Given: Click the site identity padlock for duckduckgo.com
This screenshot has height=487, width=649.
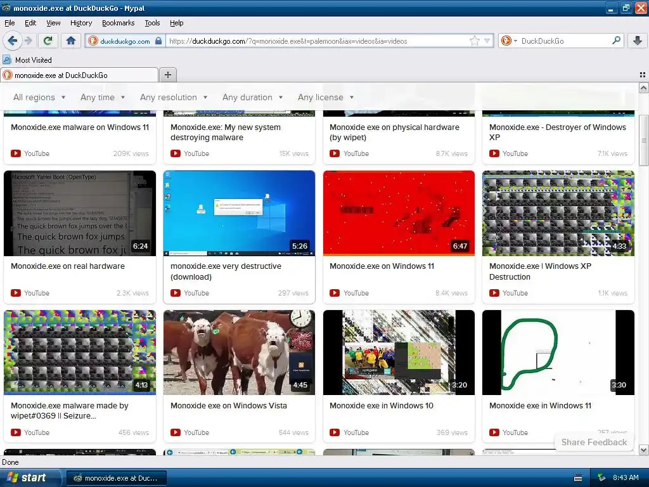Looking at the screenshot, I should (158, 41).
